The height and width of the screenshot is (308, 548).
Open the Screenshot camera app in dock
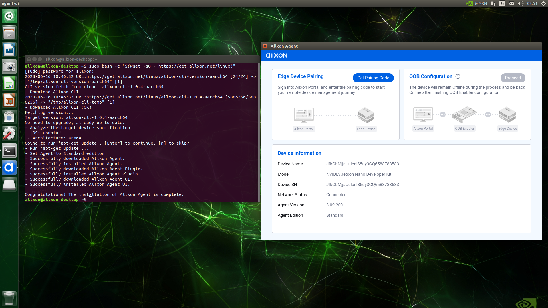click(9, 66)
